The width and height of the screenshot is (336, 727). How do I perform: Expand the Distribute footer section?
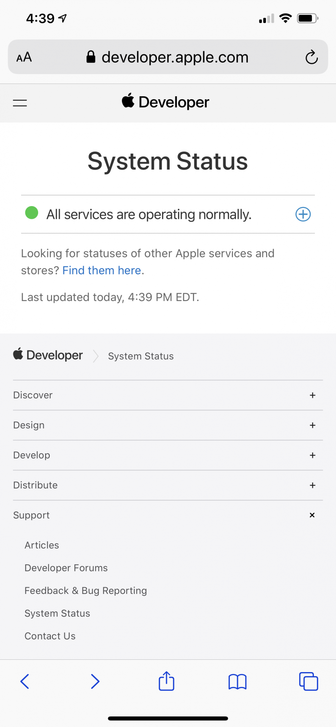(312, 485)
